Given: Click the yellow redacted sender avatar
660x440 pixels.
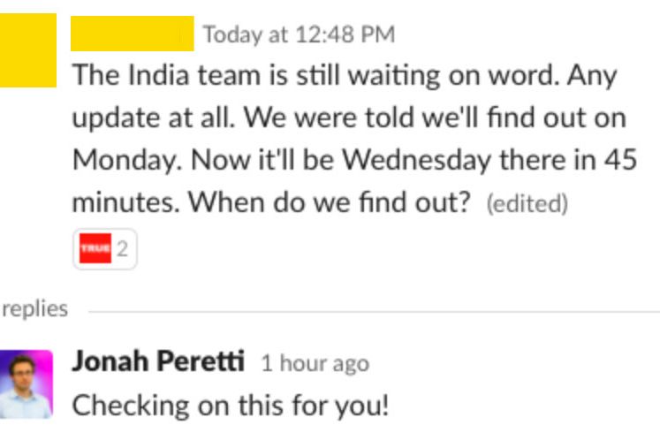Looking at the screenshot, I should tap(27, 50).
